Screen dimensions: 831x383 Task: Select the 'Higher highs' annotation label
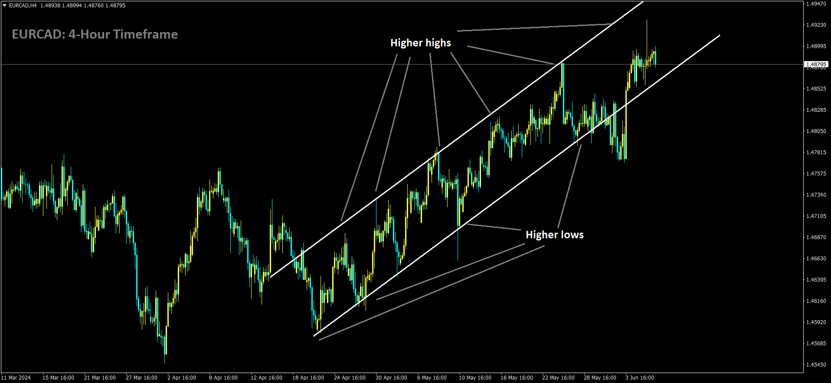(x=421, y=43)
